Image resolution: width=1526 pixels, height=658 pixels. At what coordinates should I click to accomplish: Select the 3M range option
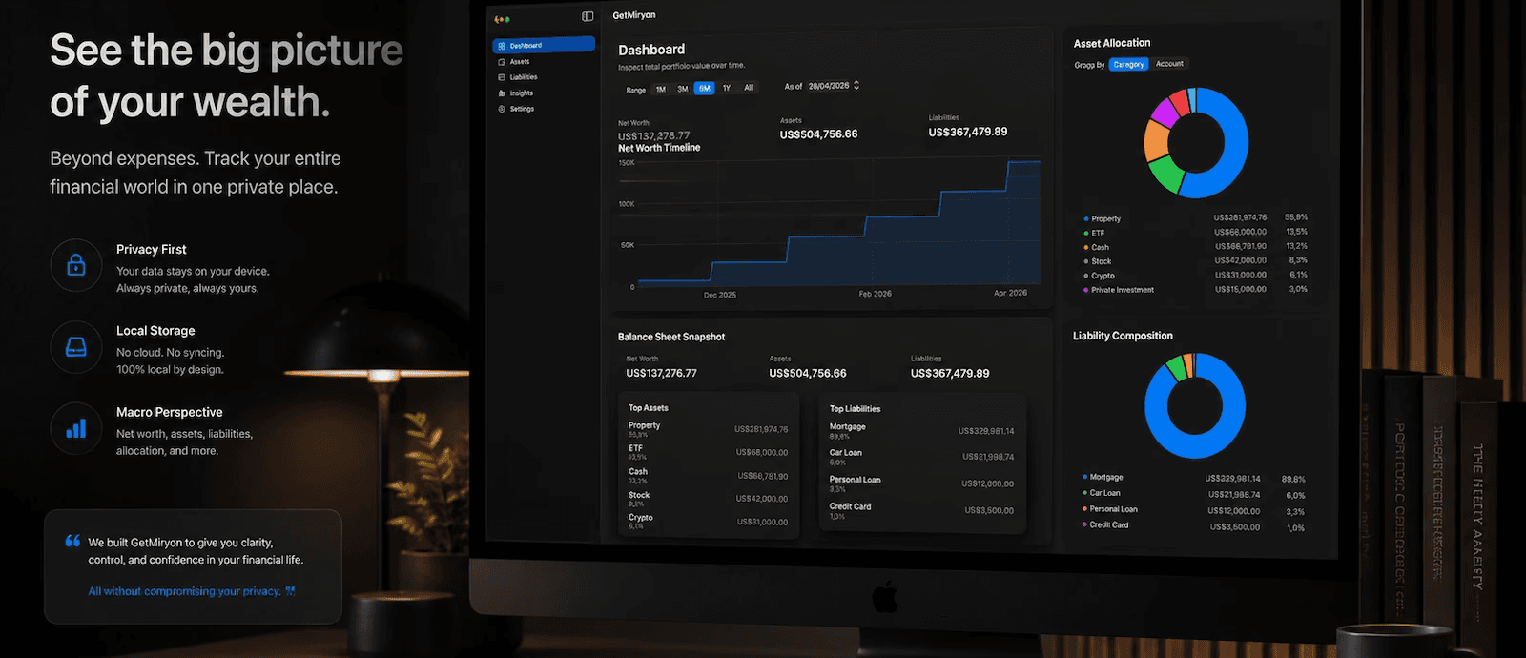pos(682,89)
